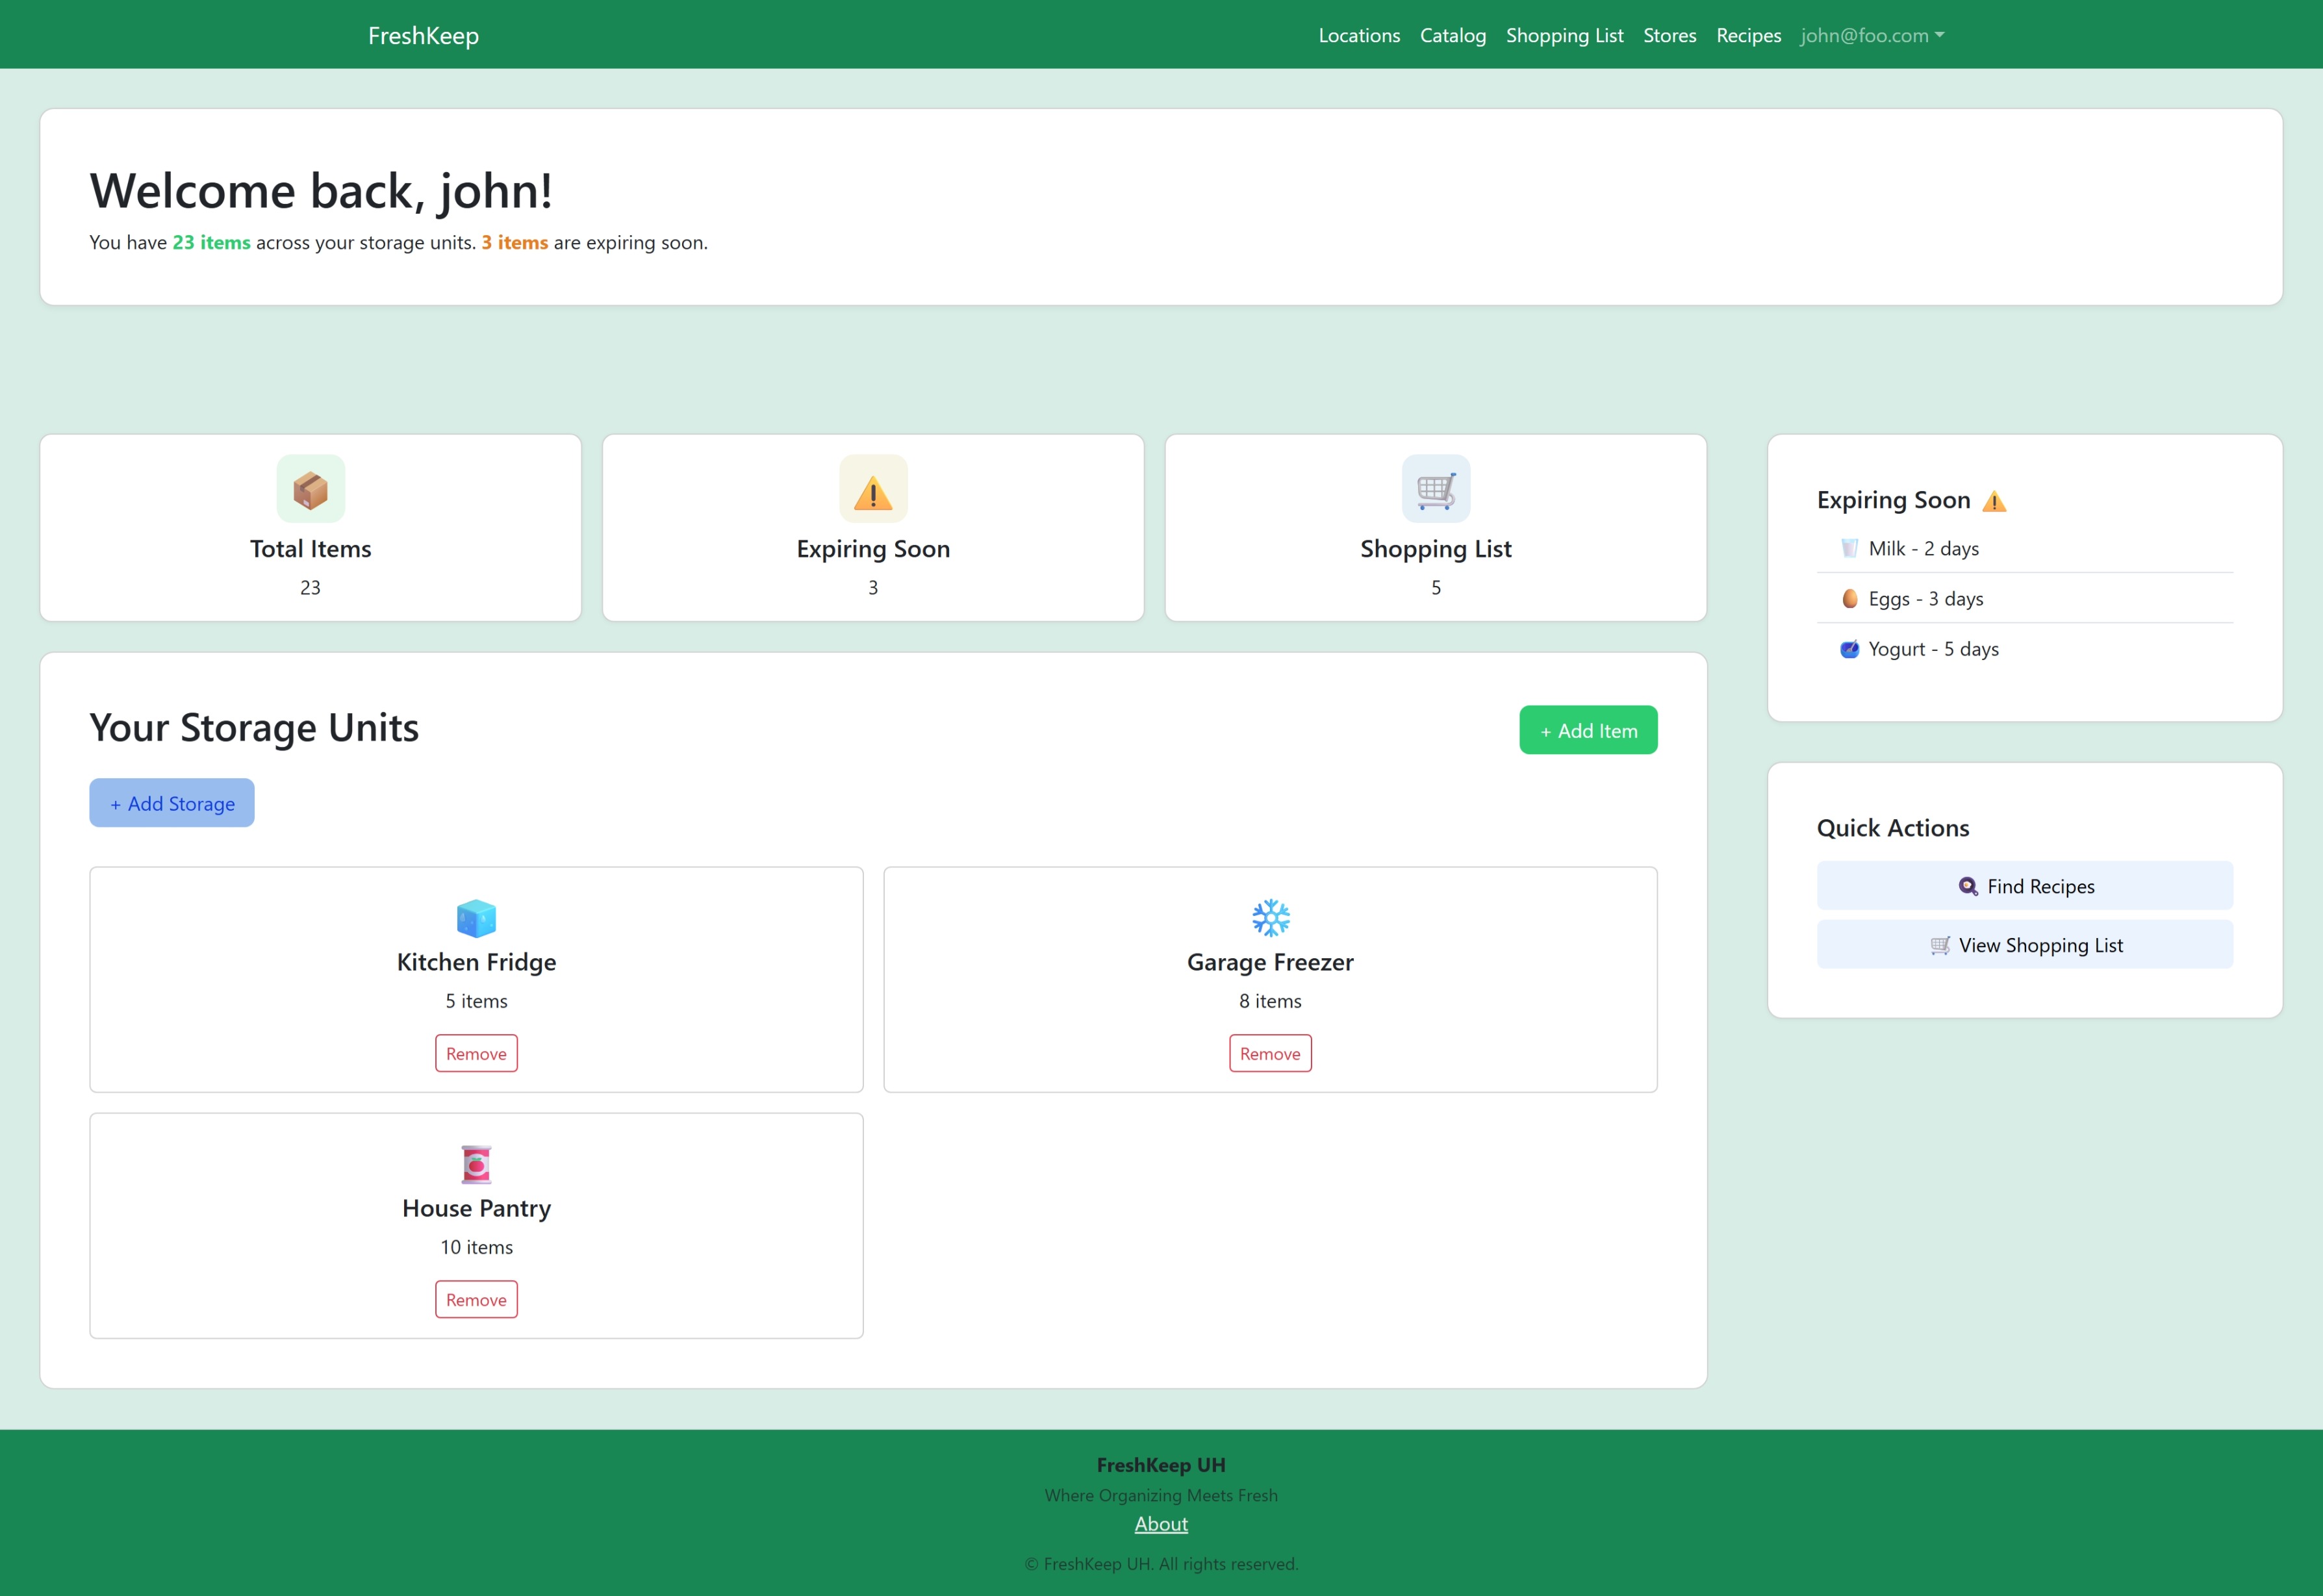Click the magnifier icon in Find Recipes
This screenshot has height=1596, width=2323.
1967,886
